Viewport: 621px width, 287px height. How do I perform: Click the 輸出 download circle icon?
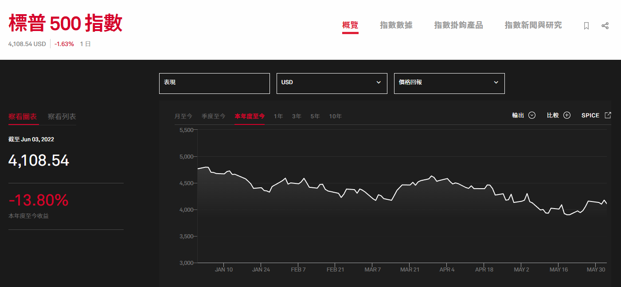click(x=532, y=115)
